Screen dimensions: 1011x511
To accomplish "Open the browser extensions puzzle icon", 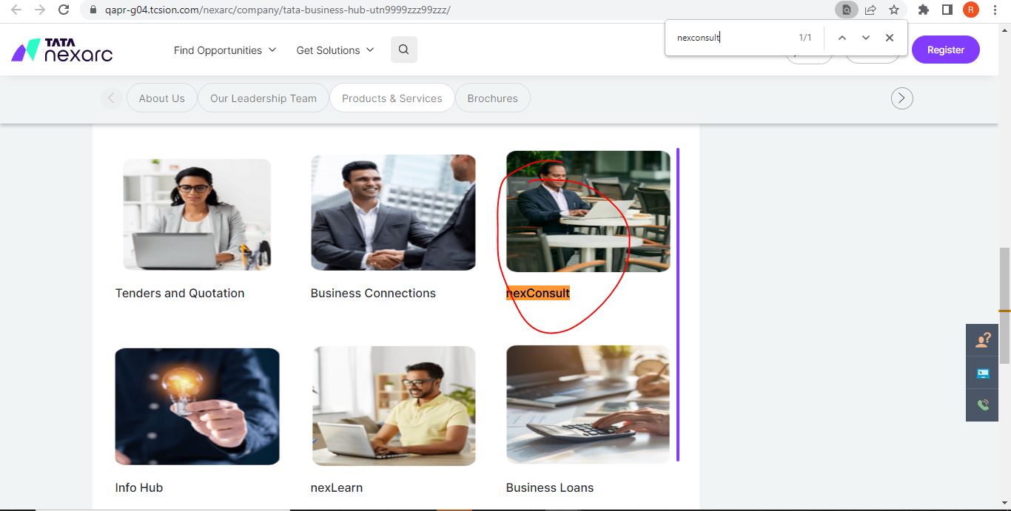I will (x=923, y=10).
